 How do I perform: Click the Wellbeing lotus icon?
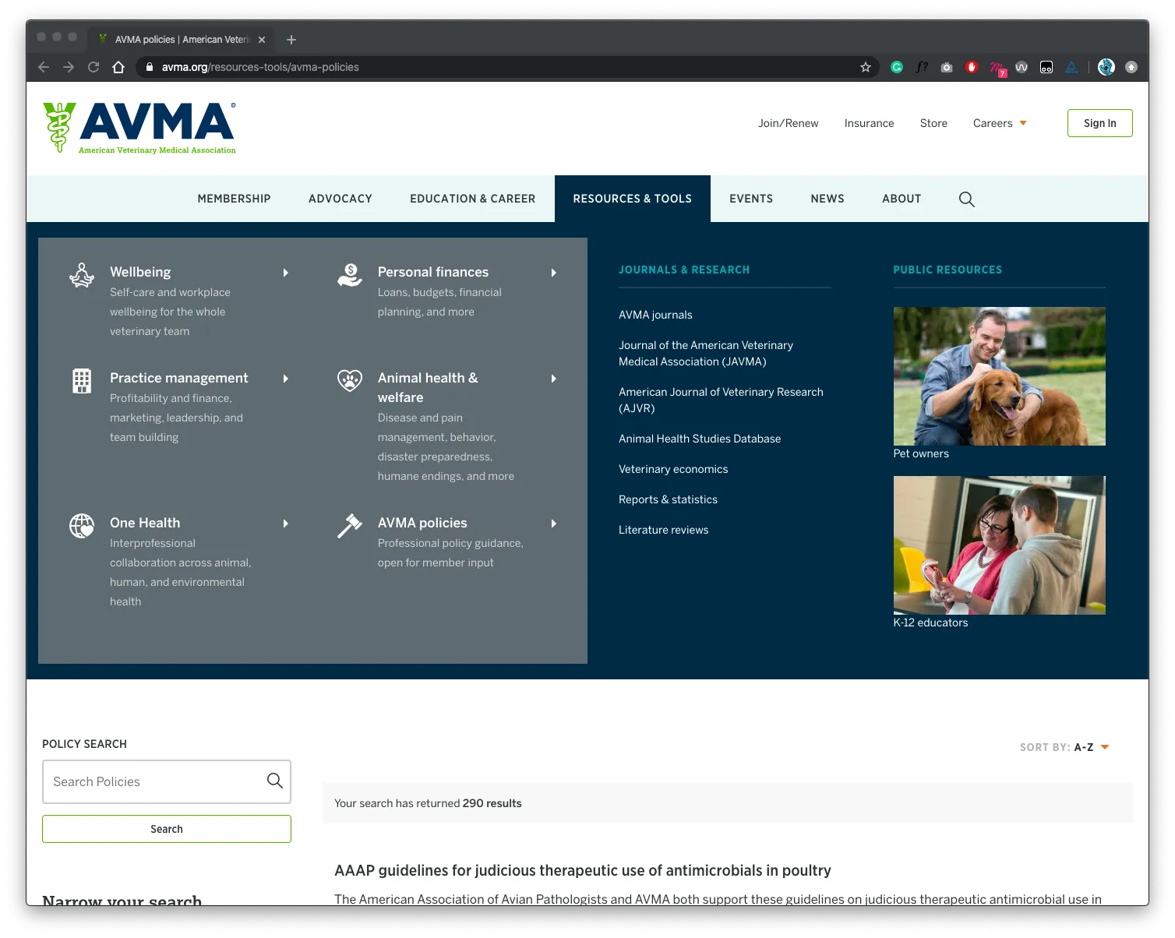tap(82, 275)
